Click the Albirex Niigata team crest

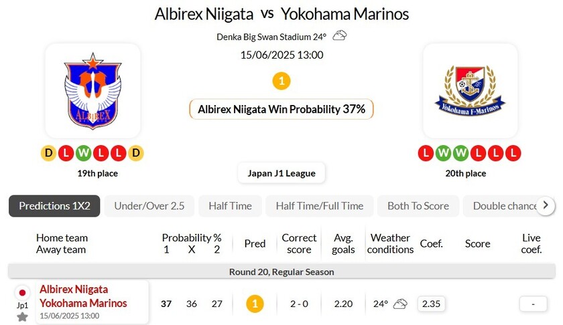coord(92,91)
